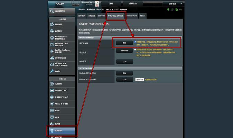Open AiProtection menu entry
The image size is (233, 138).
pyautogui.click(x=62, y=38)
